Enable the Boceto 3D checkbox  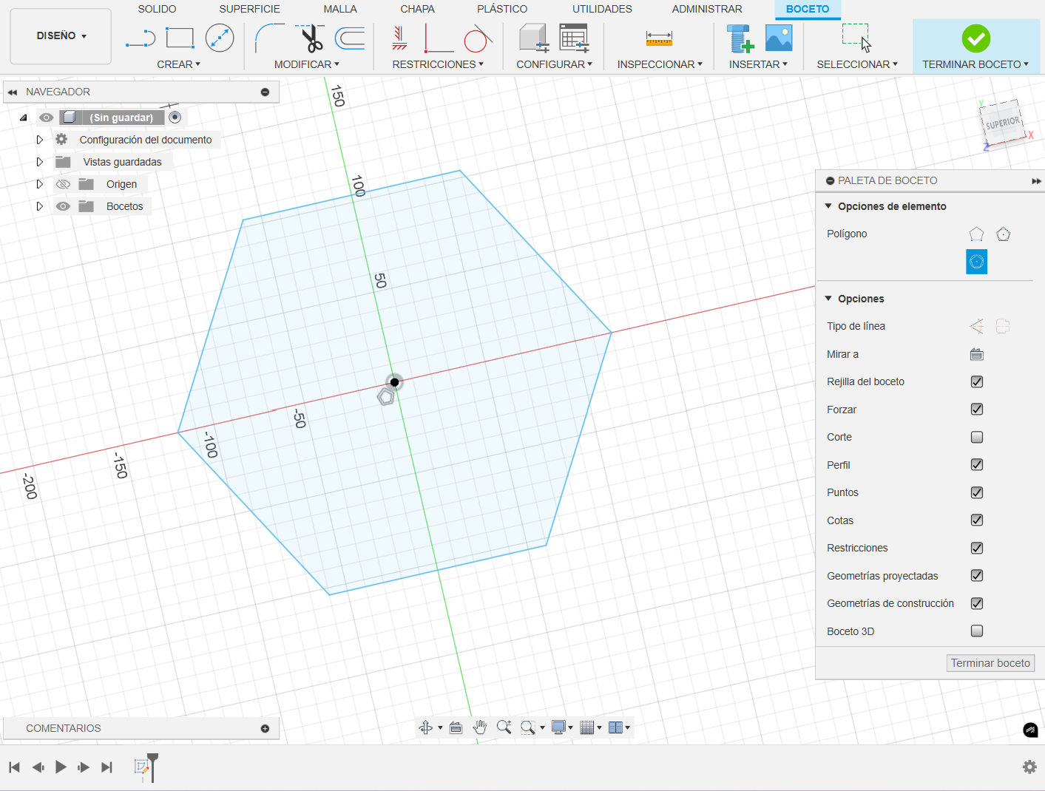976,631
